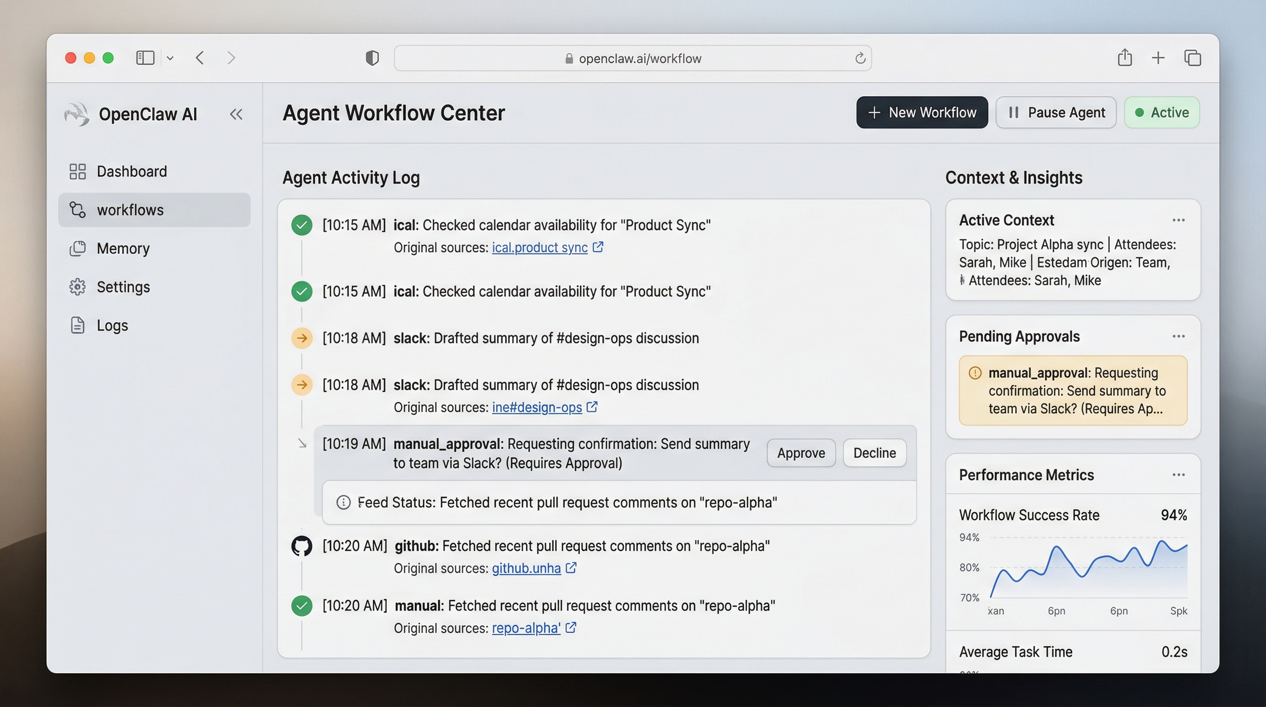Collapse the sidebar with the chevron

(236, 114)
